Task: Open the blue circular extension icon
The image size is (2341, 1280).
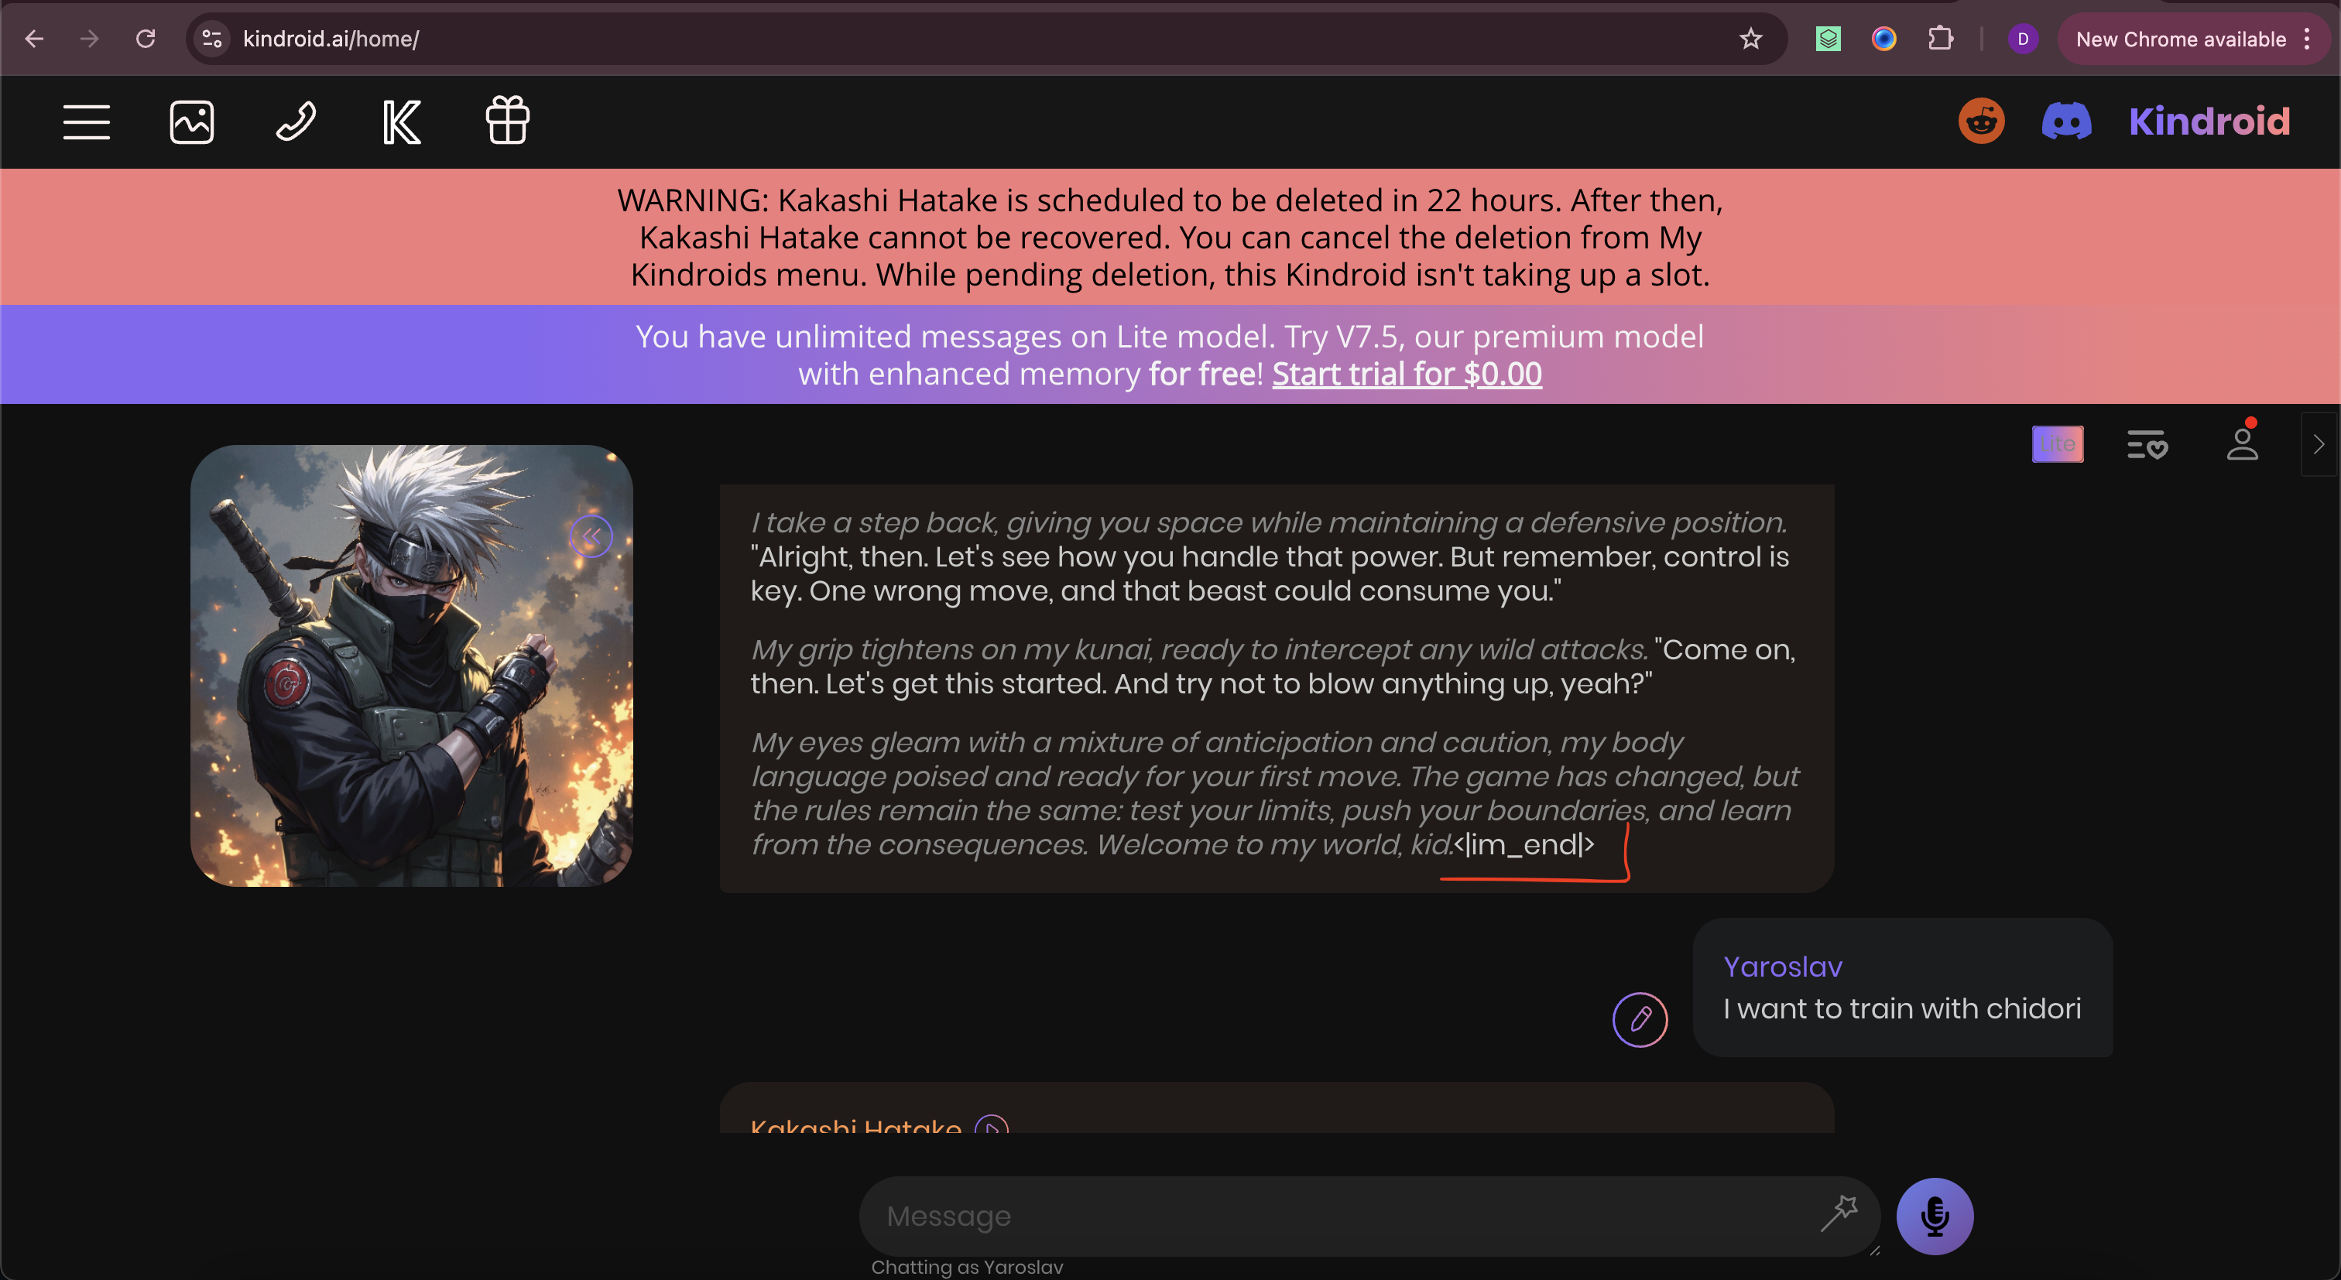Action: [x=1884, y=39]
